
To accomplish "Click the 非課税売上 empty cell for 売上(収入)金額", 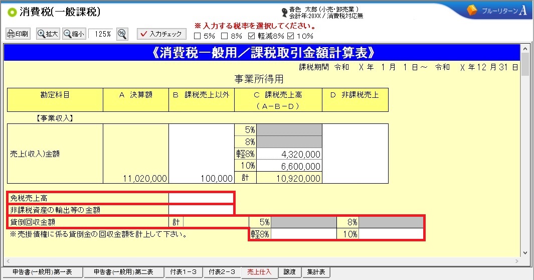I will point(355,154).
